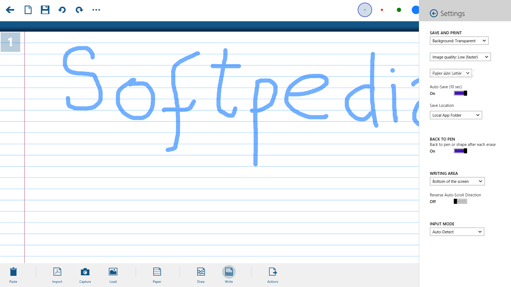511x287 pixels.
Task: Close Settings panel with back arrow
Action: tap(434, 13)
